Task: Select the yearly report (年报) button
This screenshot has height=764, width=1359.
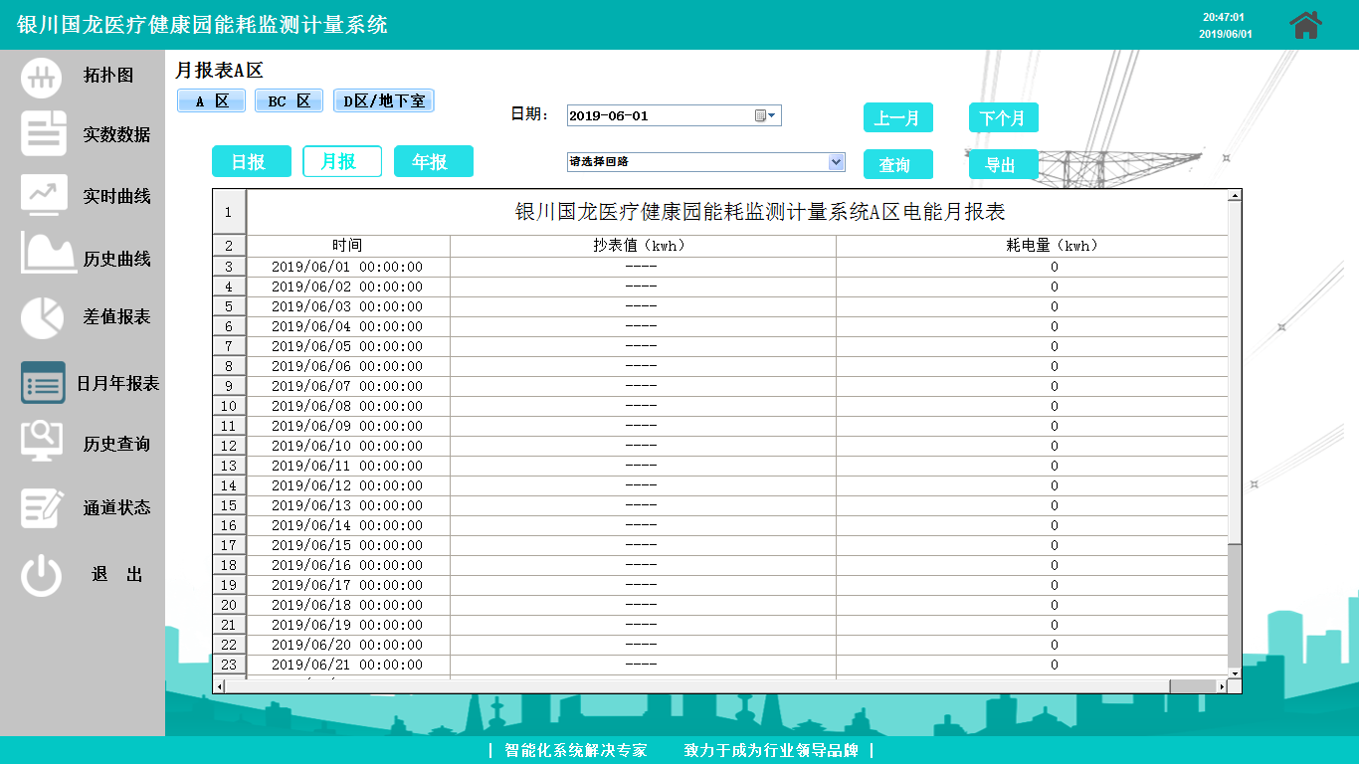Action: [433, 161]
